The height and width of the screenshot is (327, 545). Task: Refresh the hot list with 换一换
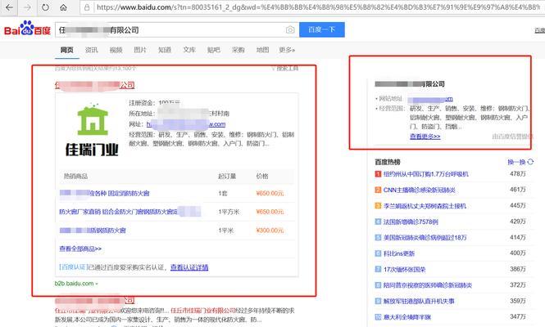(520, 162)
